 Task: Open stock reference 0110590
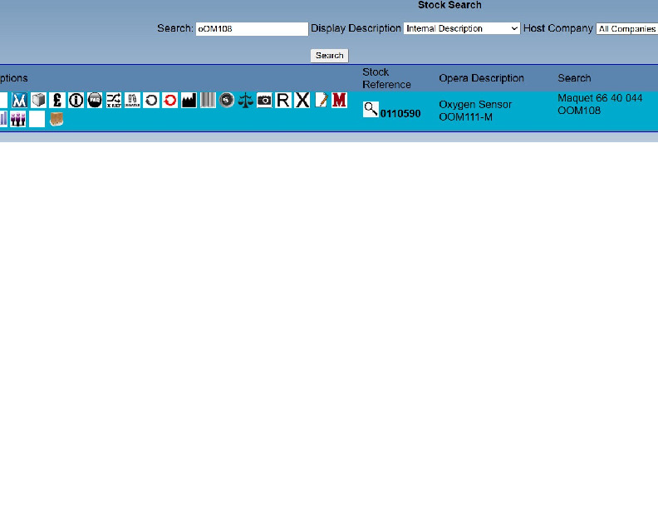[x=400, y=114]
